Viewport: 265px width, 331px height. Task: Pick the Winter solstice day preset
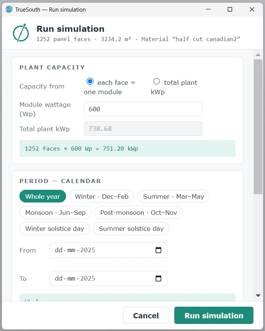coord(54,228)
